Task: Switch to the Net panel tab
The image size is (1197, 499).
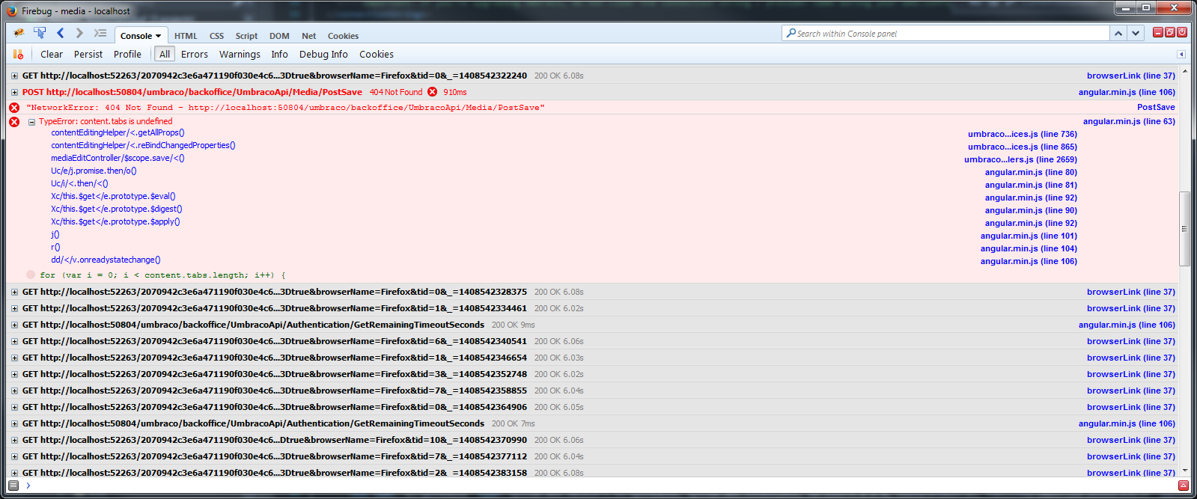Action: click(308, 36)
